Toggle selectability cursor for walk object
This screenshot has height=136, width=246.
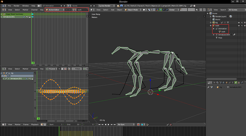coord(242,26)
